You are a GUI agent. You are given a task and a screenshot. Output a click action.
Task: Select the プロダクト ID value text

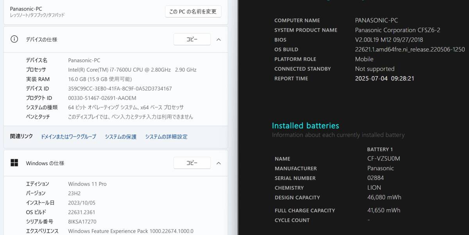[108, 98]
